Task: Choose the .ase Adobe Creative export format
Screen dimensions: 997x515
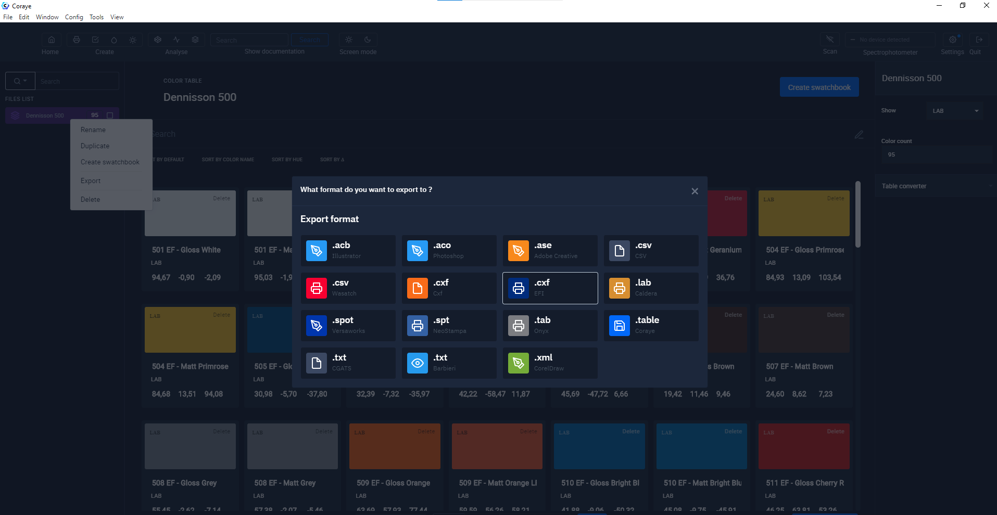Action: [550, 251]
